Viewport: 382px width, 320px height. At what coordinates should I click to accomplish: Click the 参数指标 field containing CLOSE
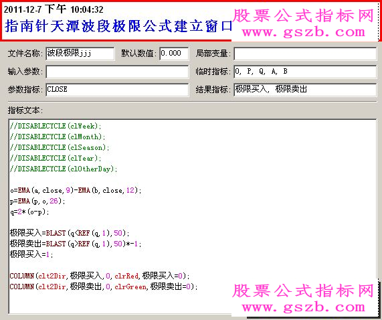(117, 90)
